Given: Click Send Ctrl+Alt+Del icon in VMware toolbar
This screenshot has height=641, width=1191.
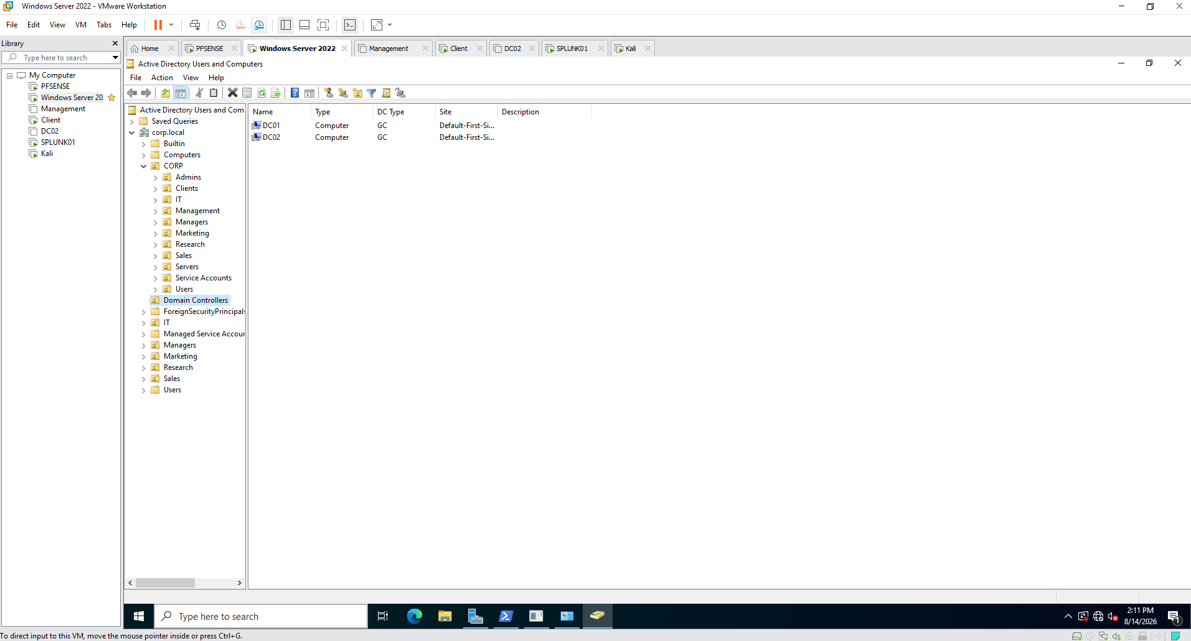Looking at the screenshot, I should [195, 25].
